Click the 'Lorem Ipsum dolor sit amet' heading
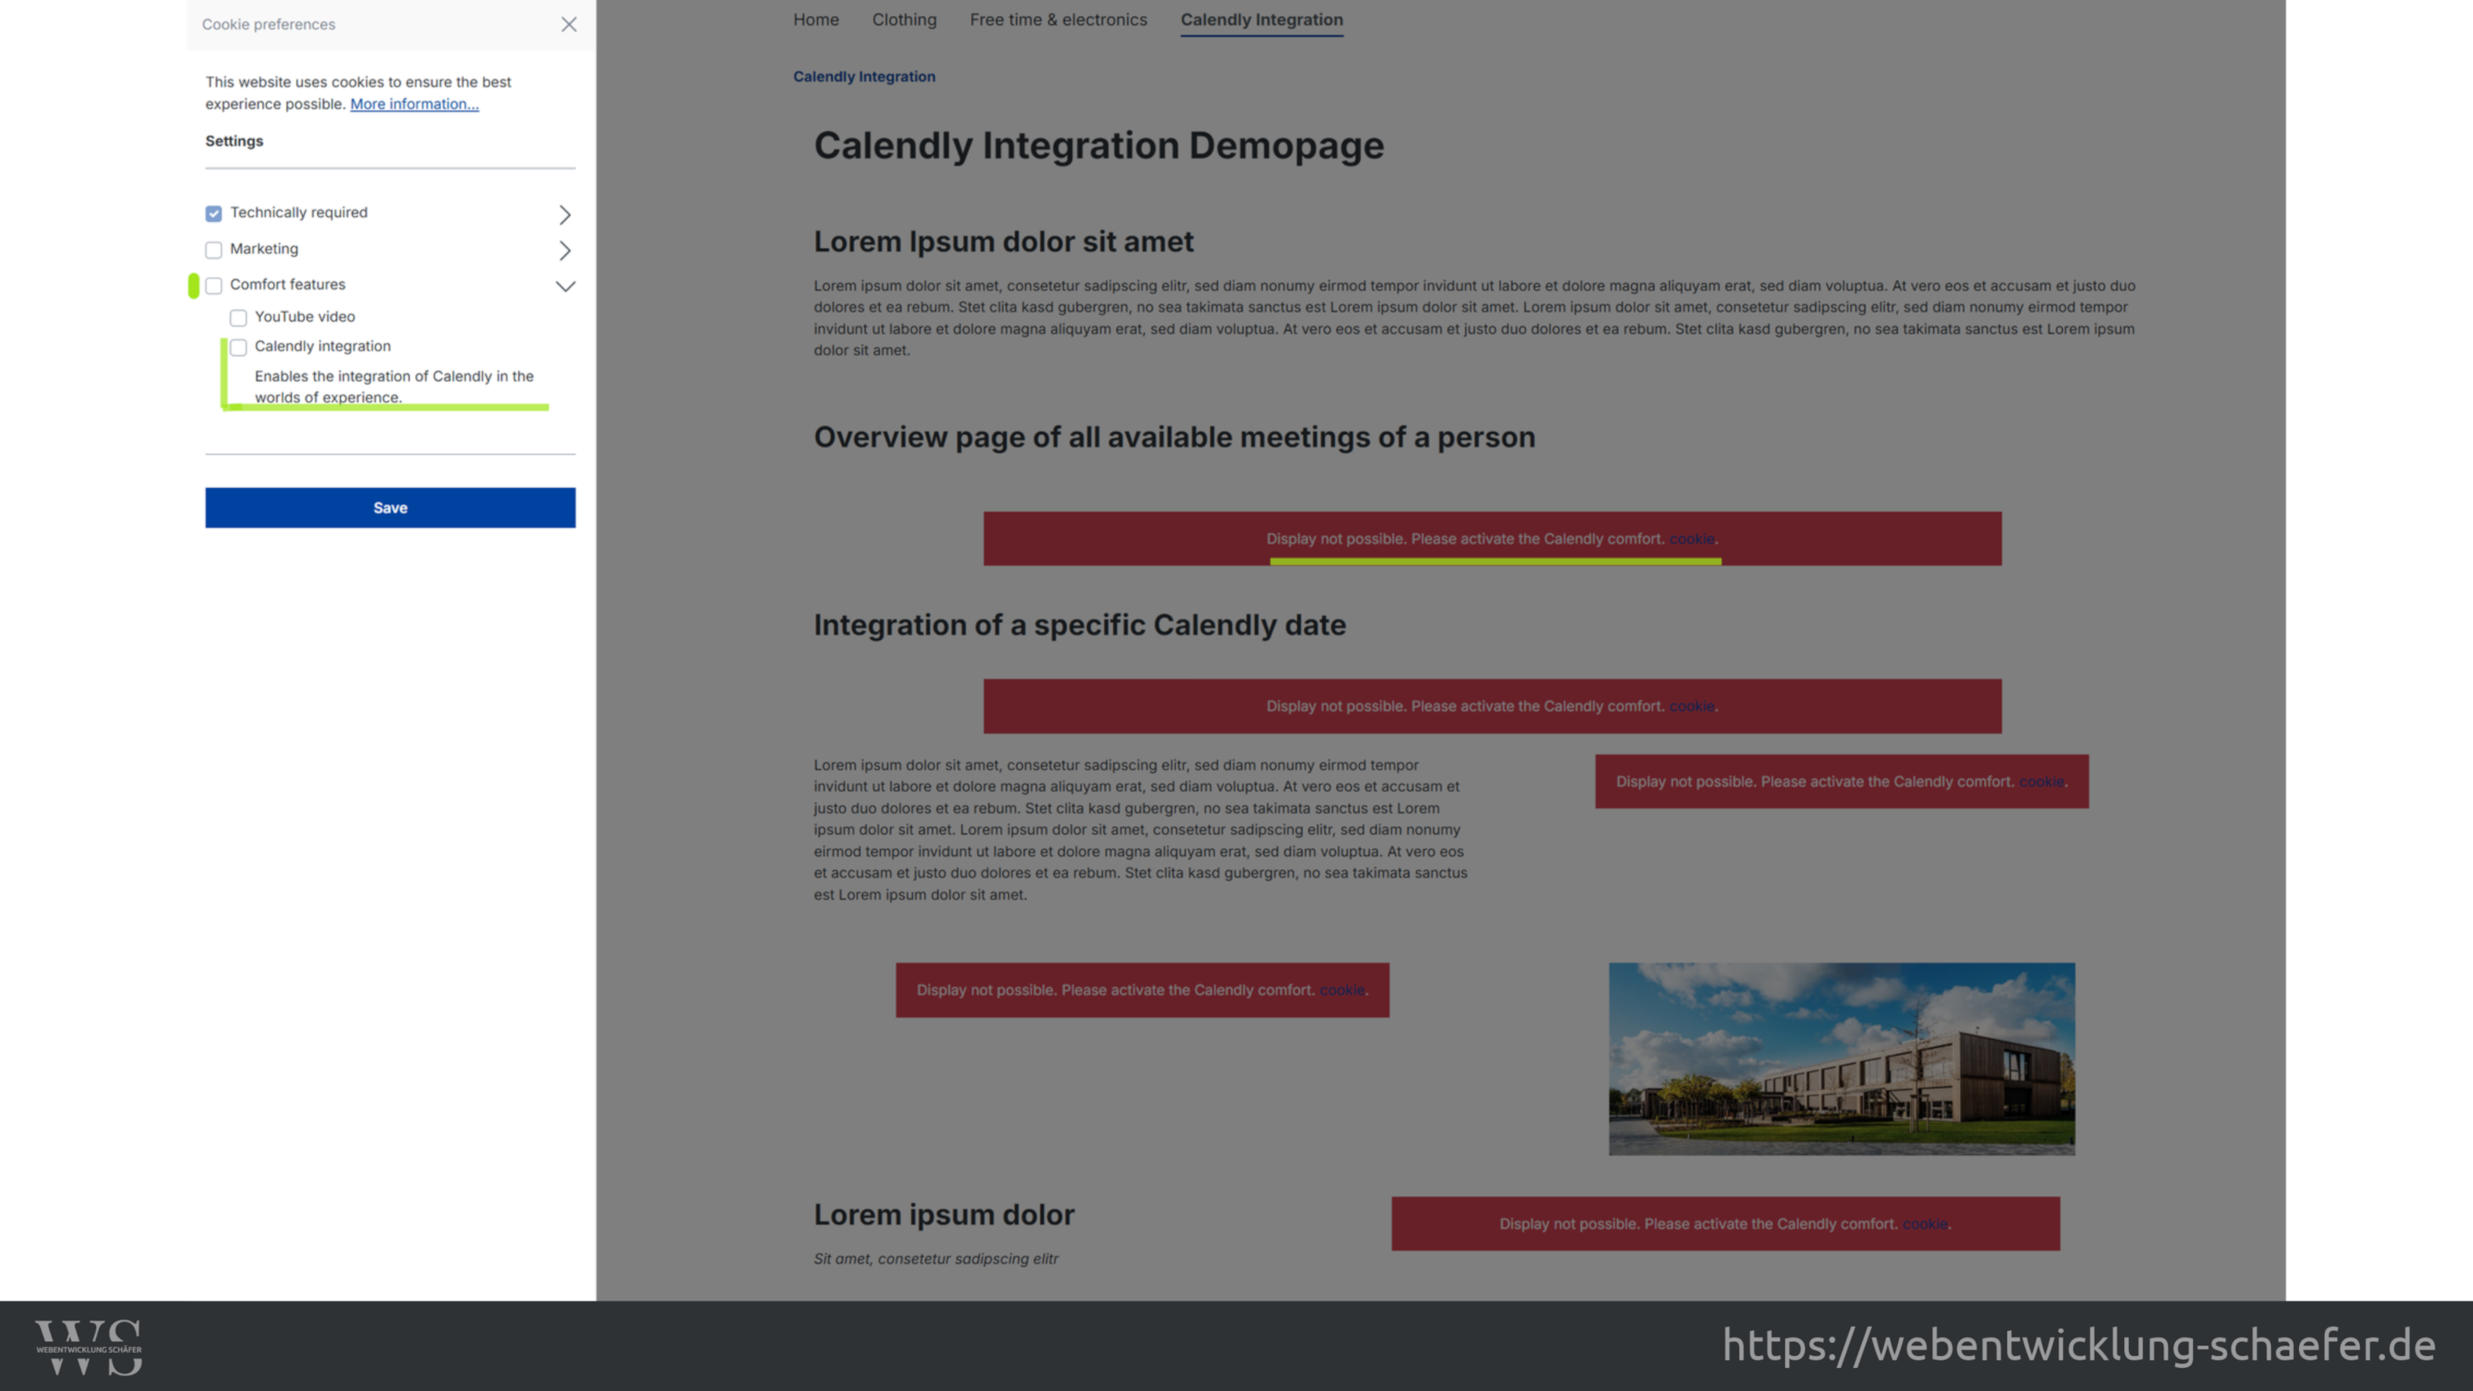The width and height of the screenshot is (2473, 1391). coord(1003,242)
